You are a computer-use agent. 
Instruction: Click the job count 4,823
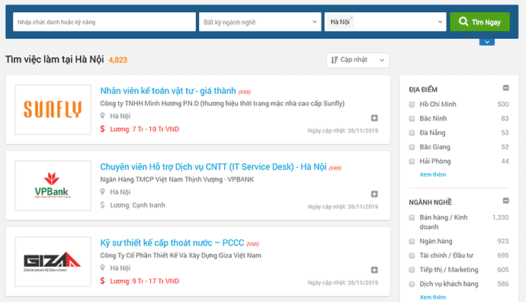(118, 60)
